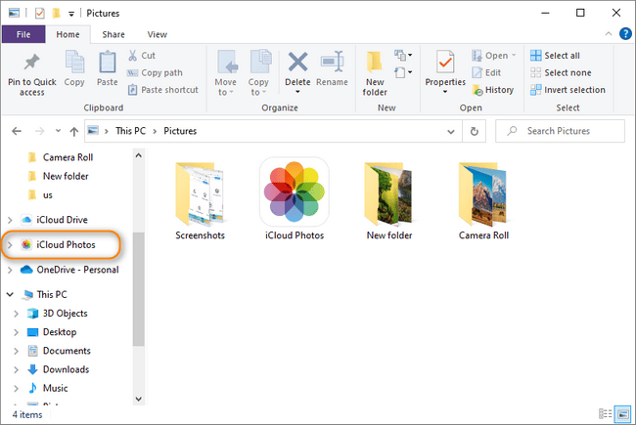Switch to the View ribbon tab
Viewport: 636px width, 425px height.
click(x=157, y=34)
